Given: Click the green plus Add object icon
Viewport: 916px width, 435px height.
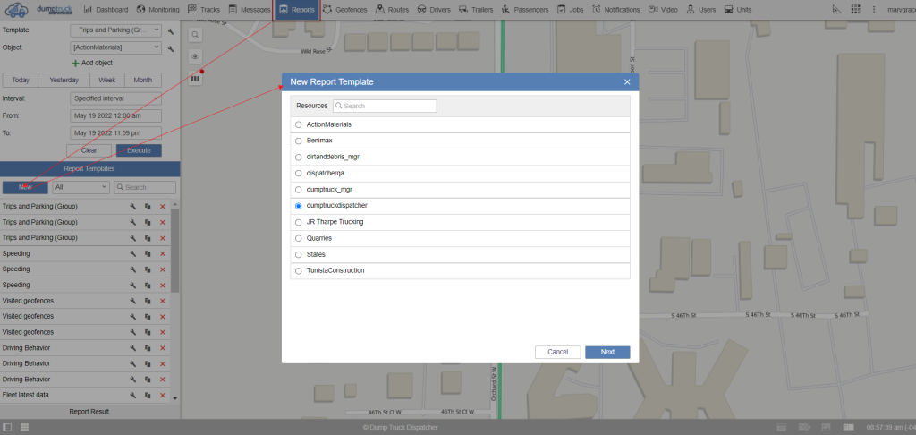Looking at the screenshot, I should pyautogui.click(x=75, y=63).
